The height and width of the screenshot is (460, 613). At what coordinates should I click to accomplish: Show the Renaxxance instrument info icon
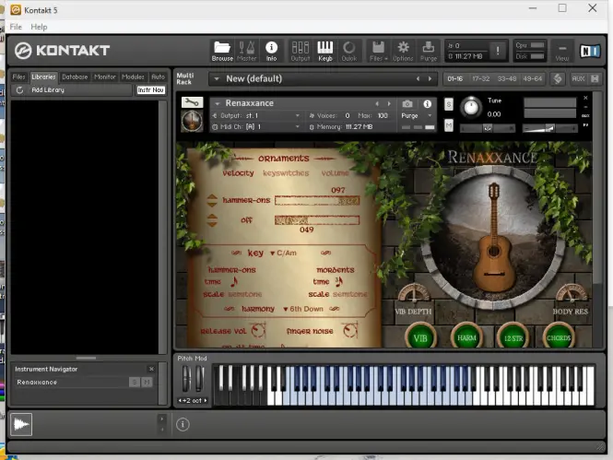coord(428,103)
